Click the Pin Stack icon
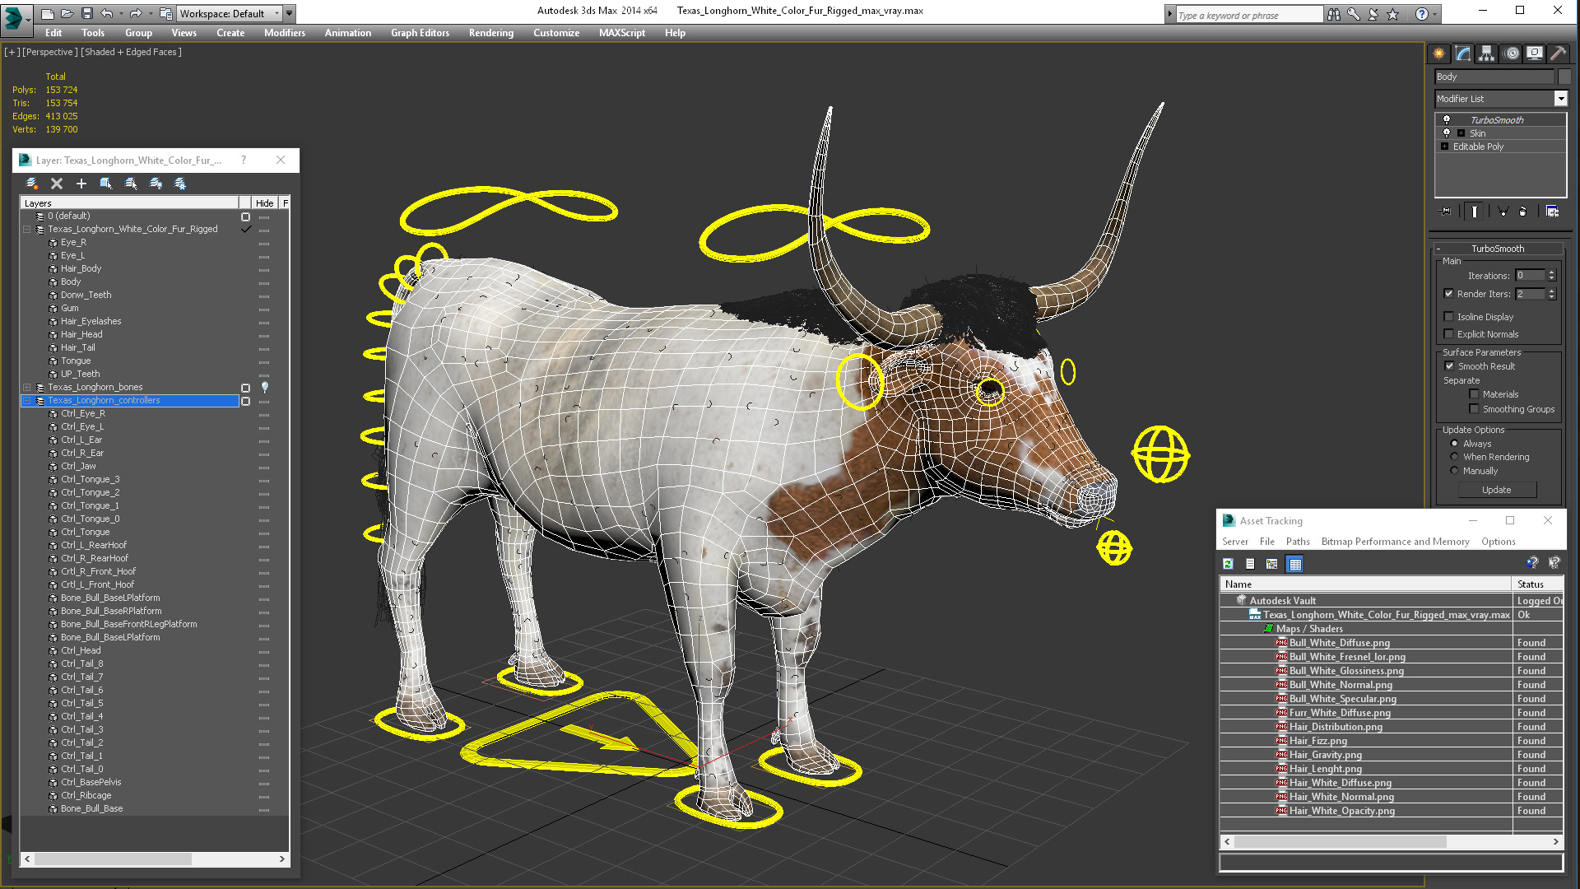Viewport: 1580px width, 889px height. click(1446, 212)
